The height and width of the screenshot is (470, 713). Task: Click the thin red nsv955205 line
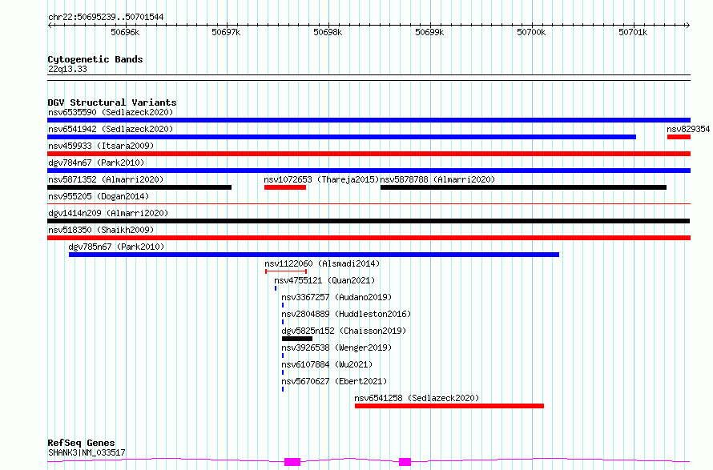(x=369, y=203)
